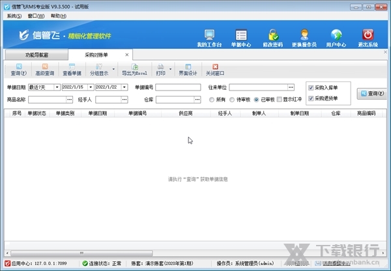Click 供应商 column header
The width and height of the screenshot is (391, 271).
click(186, 113)
